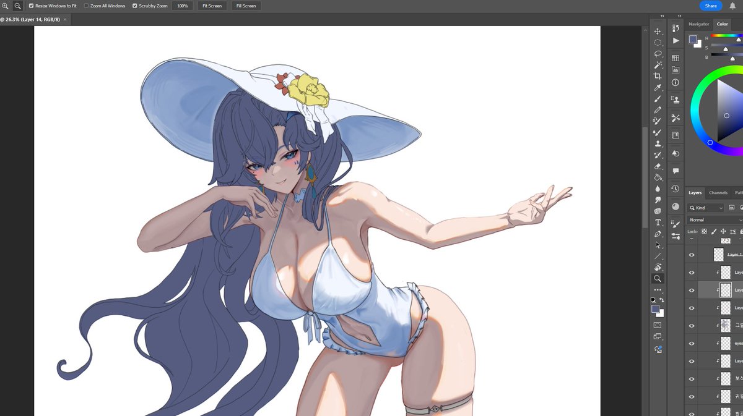Viewport: 743px width, 416px height.
Task: Select the Eyedropper tool
Action: click(658, 88)
